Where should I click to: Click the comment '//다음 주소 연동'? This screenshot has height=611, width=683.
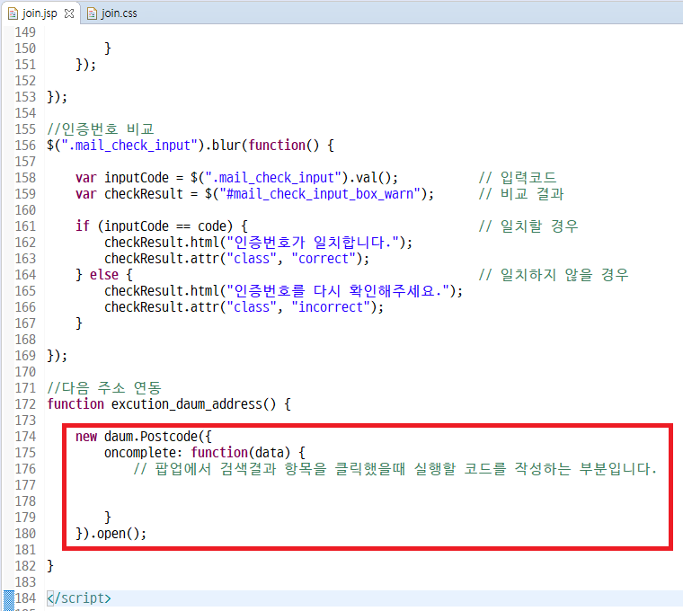pyautogui.click(x=104, y=388)
